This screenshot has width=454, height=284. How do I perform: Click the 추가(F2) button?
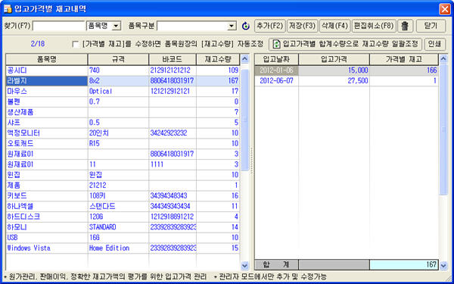tap(270, 26)
